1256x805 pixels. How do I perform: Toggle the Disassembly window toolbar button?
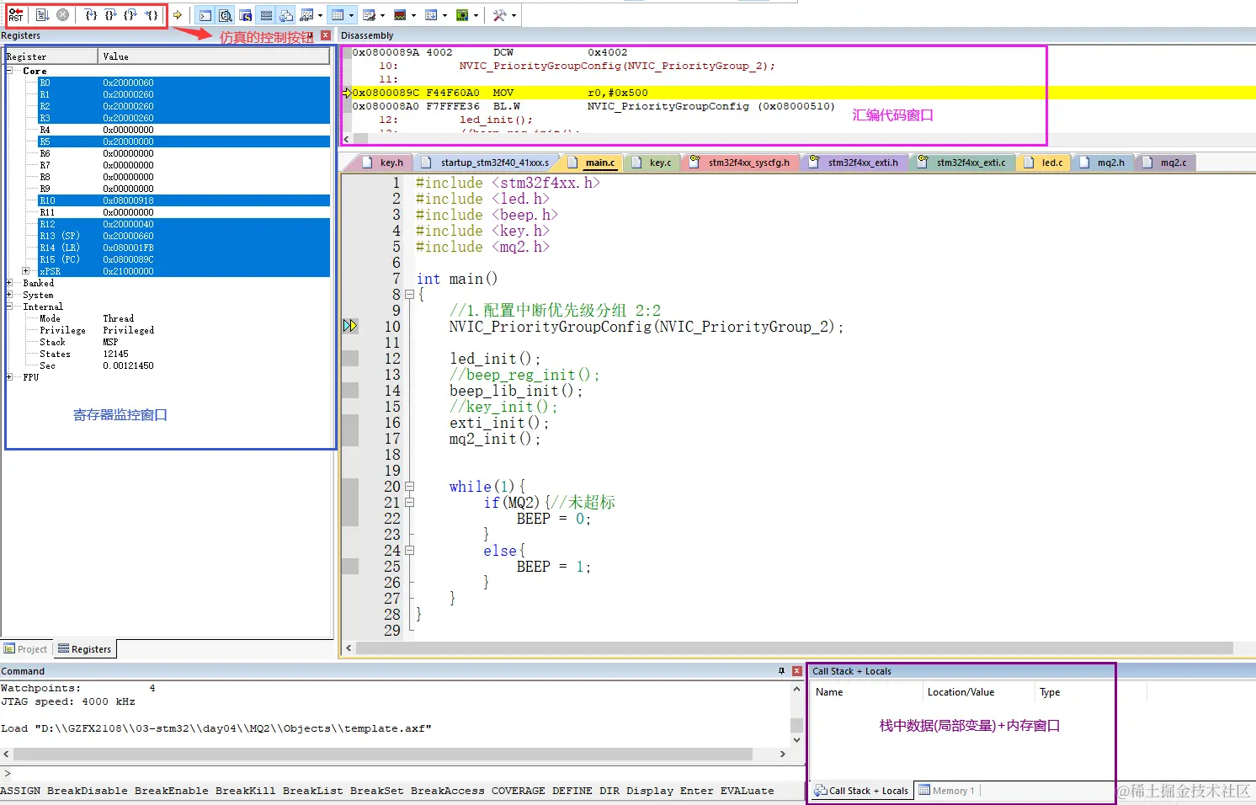click(226, 15)
